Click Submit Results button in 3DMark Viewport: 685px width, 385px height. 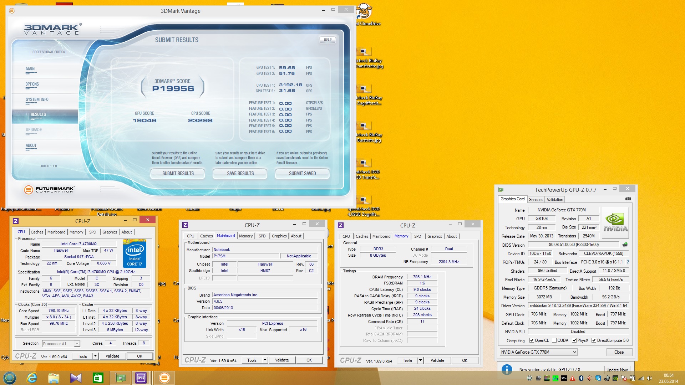pyautogui.click(x=178, y=173)
